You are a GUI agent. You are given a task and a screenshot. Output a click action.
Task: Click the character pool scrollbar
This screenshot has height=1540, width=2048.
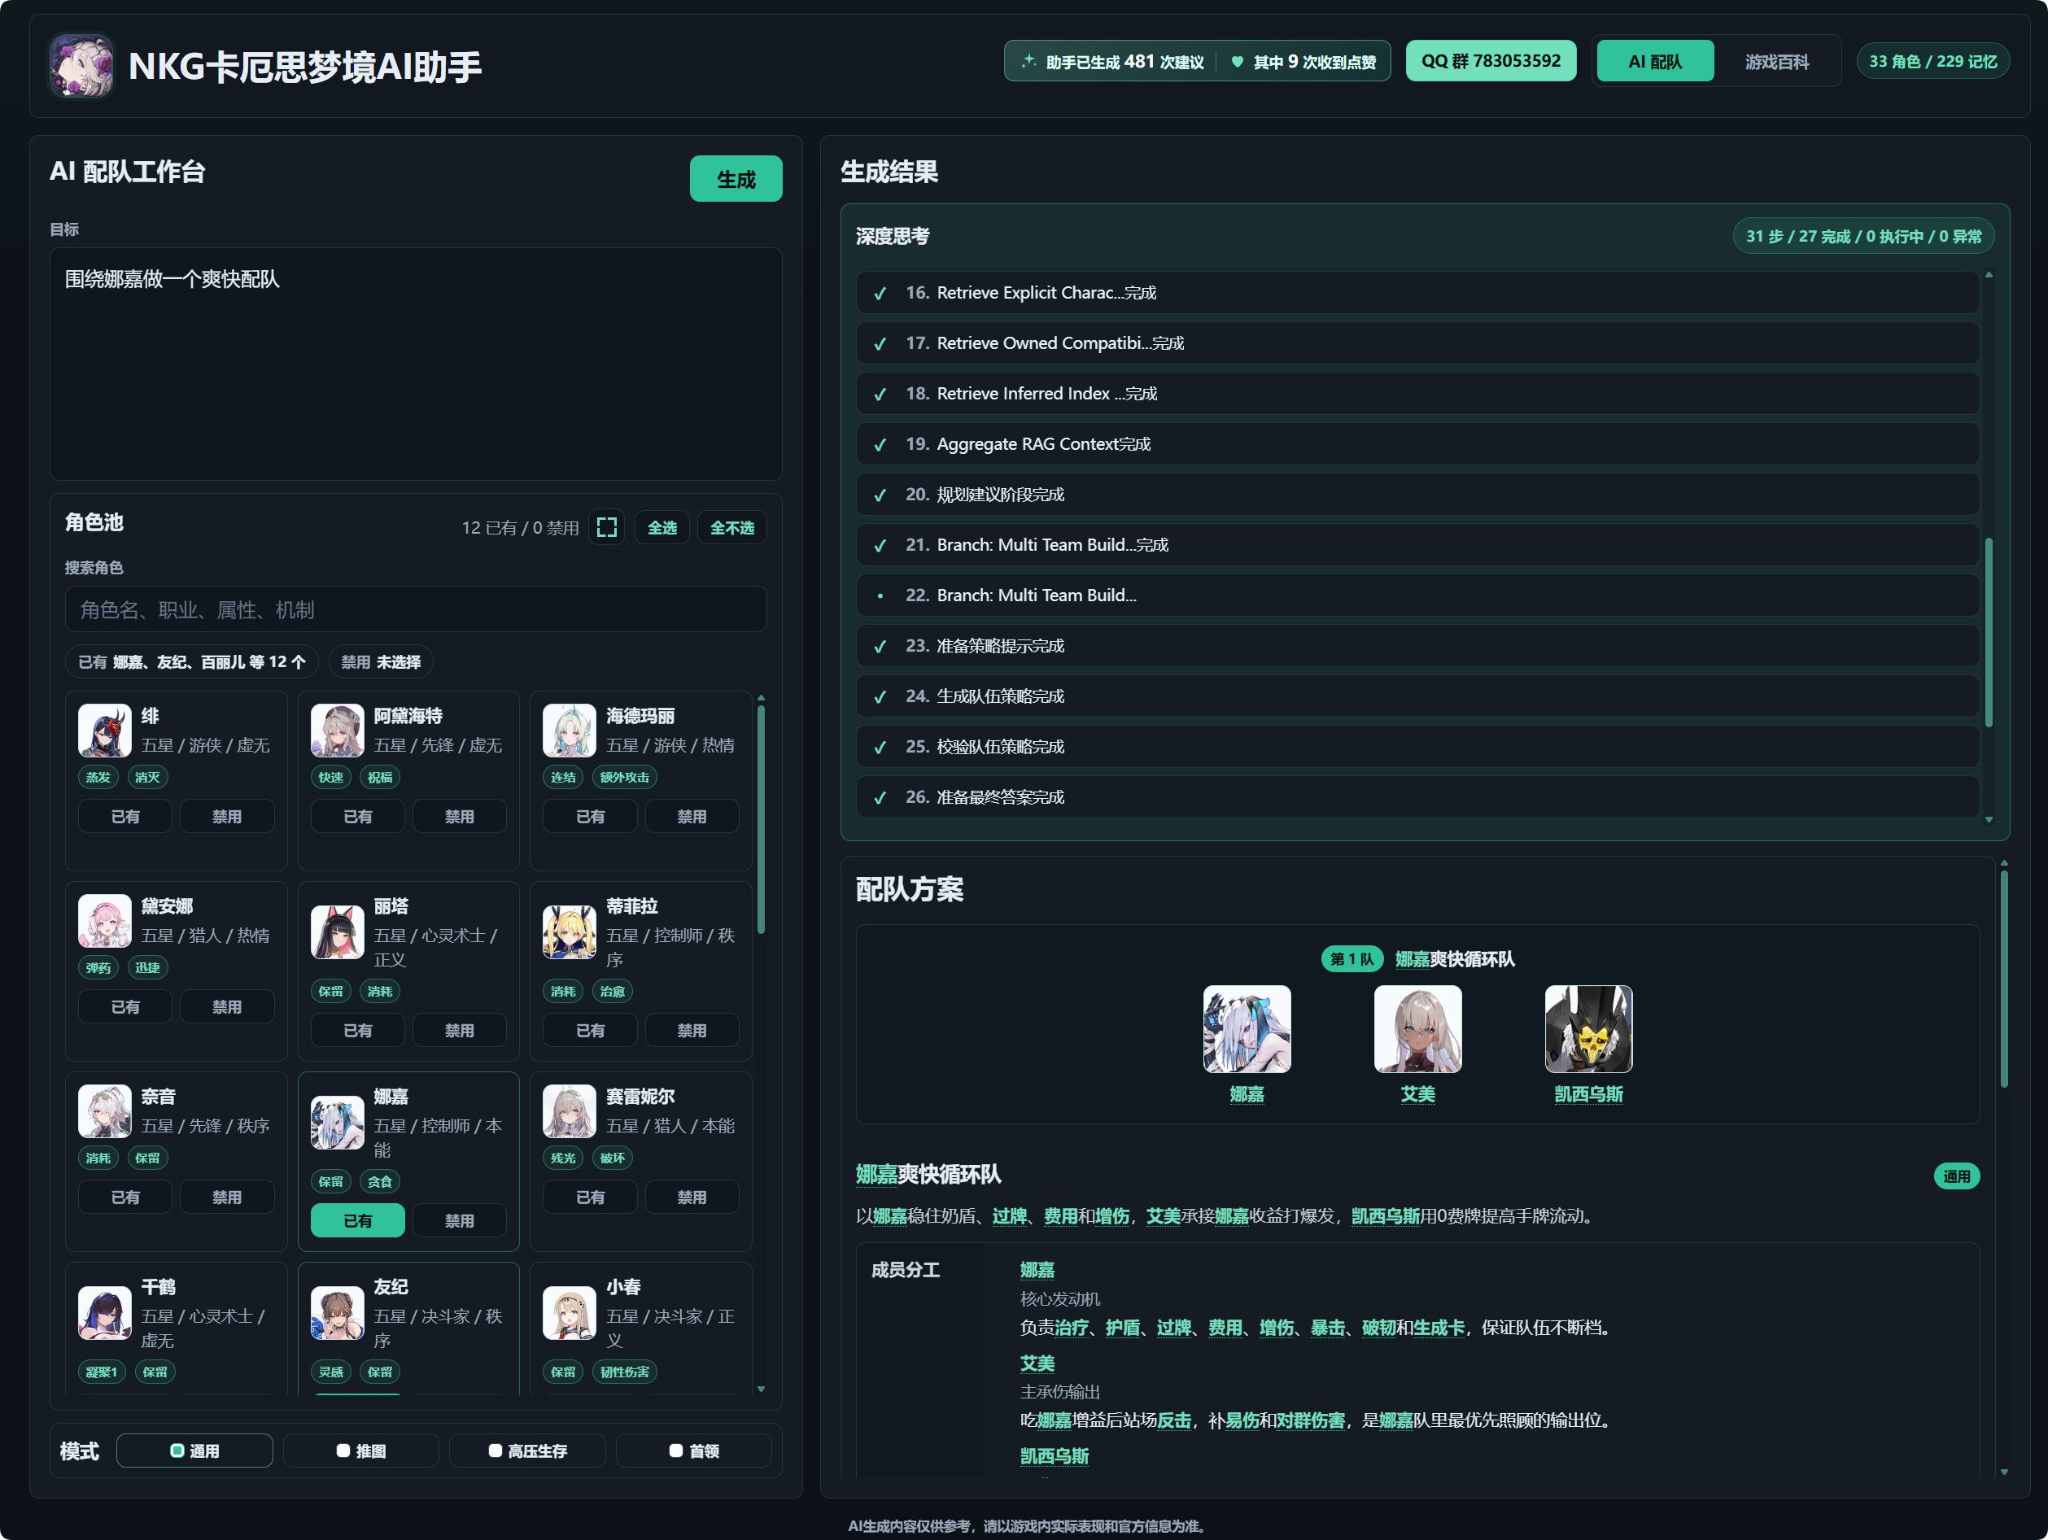click(761, 820)
